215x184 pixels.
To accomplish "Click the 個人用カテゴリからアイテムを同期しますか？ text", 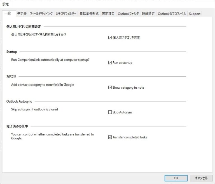I will tap(39, 35).
